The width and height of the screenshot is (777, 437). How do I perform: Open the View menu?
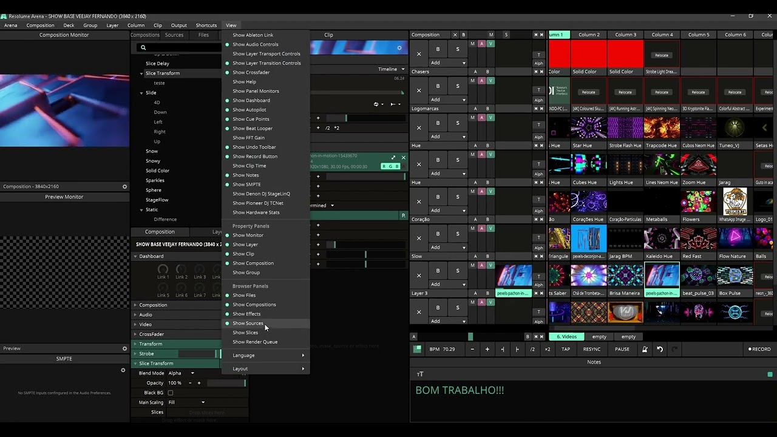(x=231, y=25)
